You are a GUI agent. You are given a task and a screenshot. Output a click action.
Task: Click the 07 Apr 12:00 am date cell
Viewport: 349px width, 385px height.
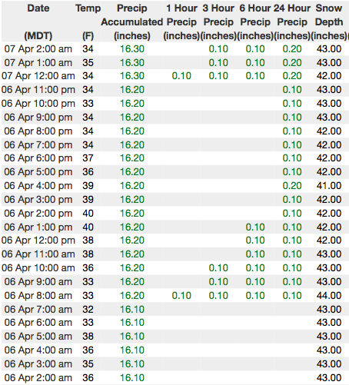pos(38,76)
